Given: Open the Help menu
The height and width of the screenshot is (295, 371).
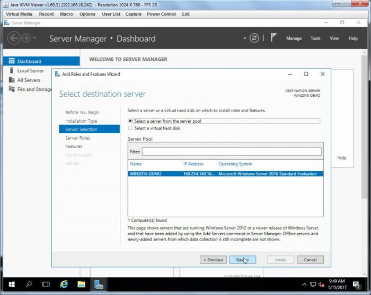Looking at the screenshot, I should (353, 38).
